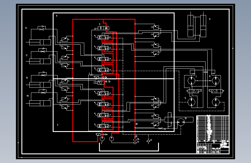Select the large motor symbol labeled 10
This screenshot has width=251, height=163.
181,122
